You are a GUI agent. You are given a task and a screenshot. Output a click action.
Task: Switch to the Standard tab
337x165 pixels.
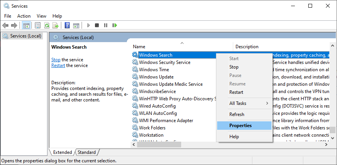(87, 152)
